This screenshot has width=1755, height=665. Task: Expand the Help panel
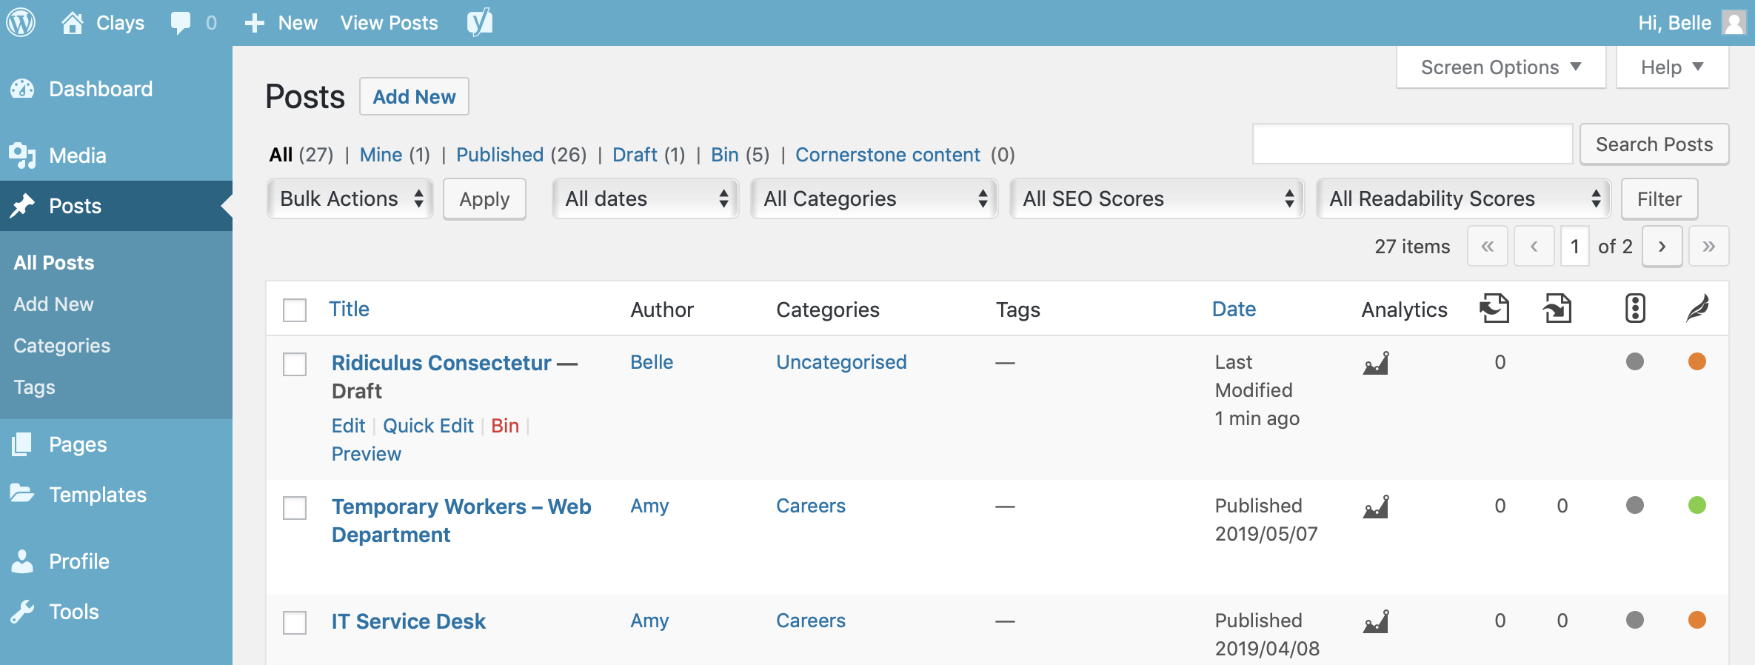coord(1672,67)
